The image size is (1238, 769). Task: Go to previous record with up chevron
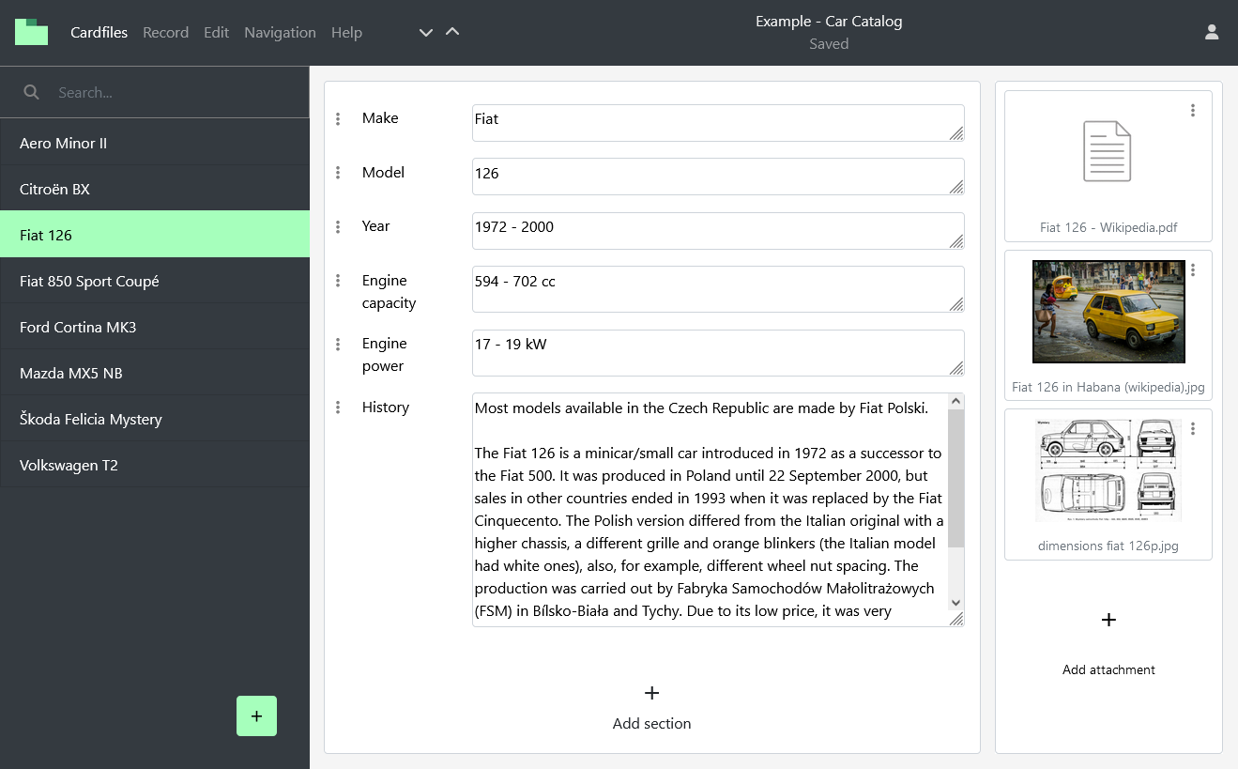click(x=452, y=32)
